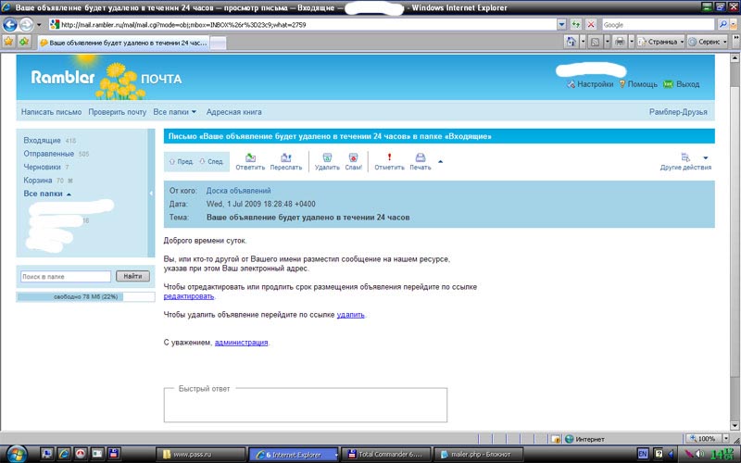The width and height of the screenshot is (741, 463).
Task: Click the sender name Доска объявлений
Action: point(238,191)
